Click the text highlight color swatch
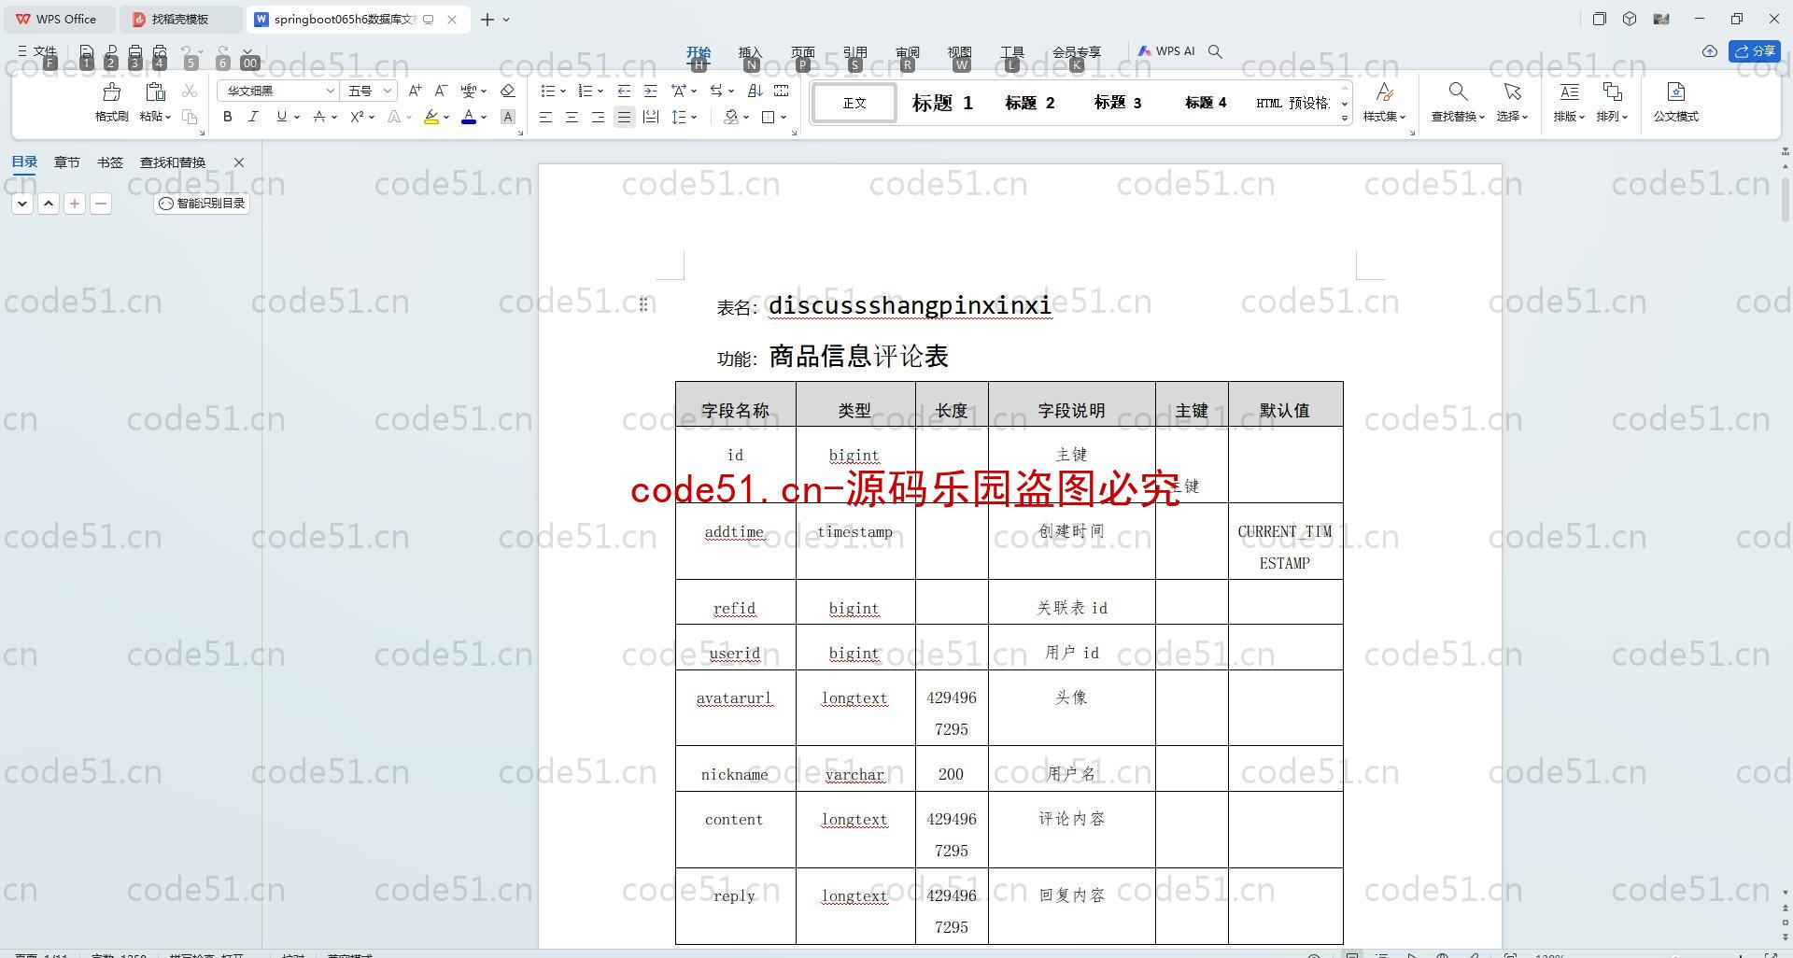1793x958 pixels. click(431, 117)
